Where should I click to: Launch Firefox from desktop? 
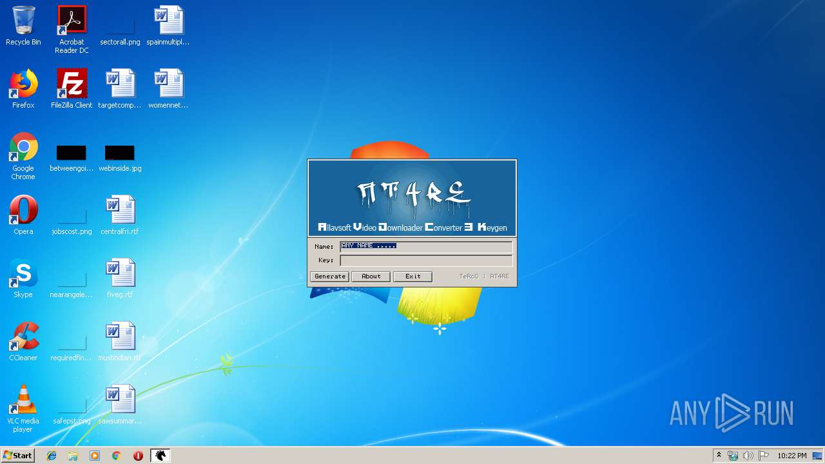[23, 89]
